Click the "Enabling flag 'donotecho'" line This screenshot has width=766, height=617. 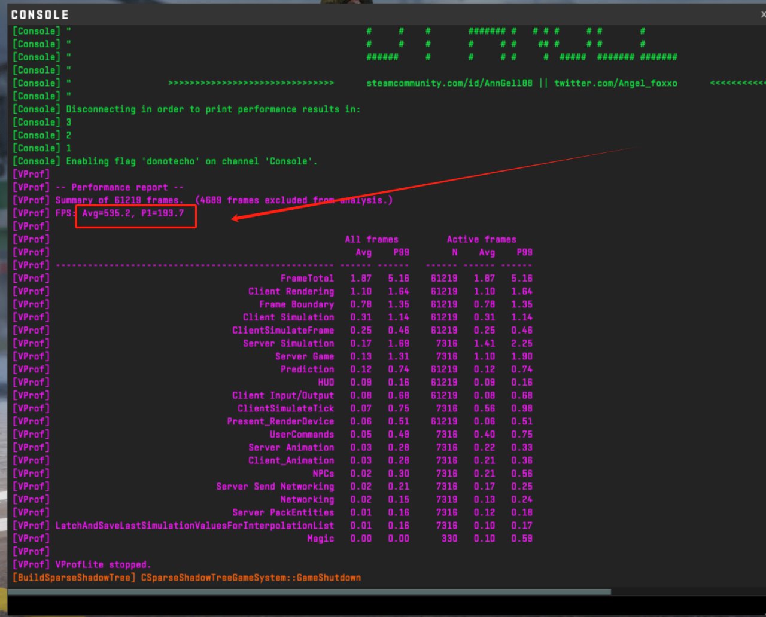165,161
